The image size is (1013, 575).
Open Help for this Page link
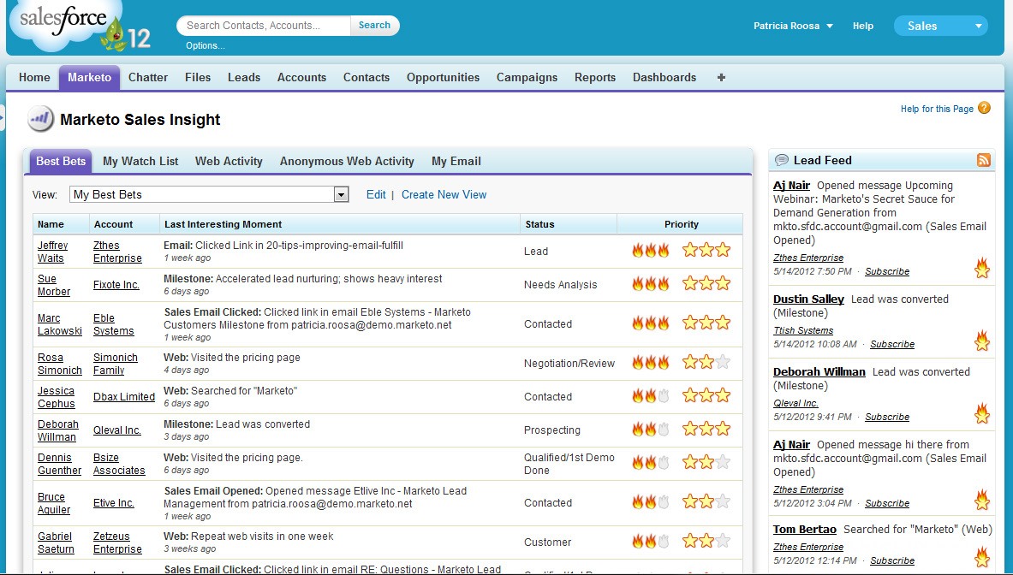(937, 109)
